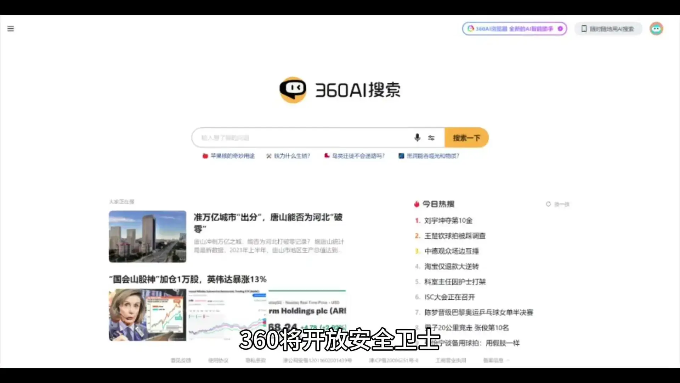The height and width of the screenshot is (383, 680).
Task: Open hot search item 王楚钦球拍被踩调查
Action: click(x=455, y=236)
